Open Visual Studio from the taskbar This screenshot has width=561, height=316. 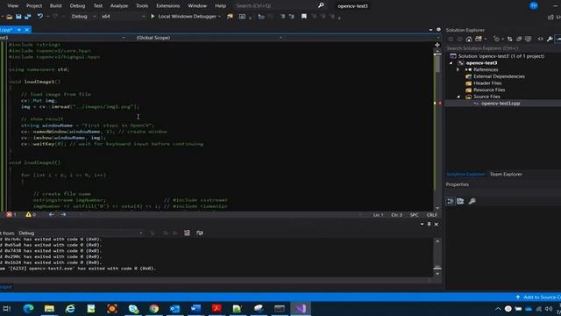pyautogui.click(x=301, y=308)
